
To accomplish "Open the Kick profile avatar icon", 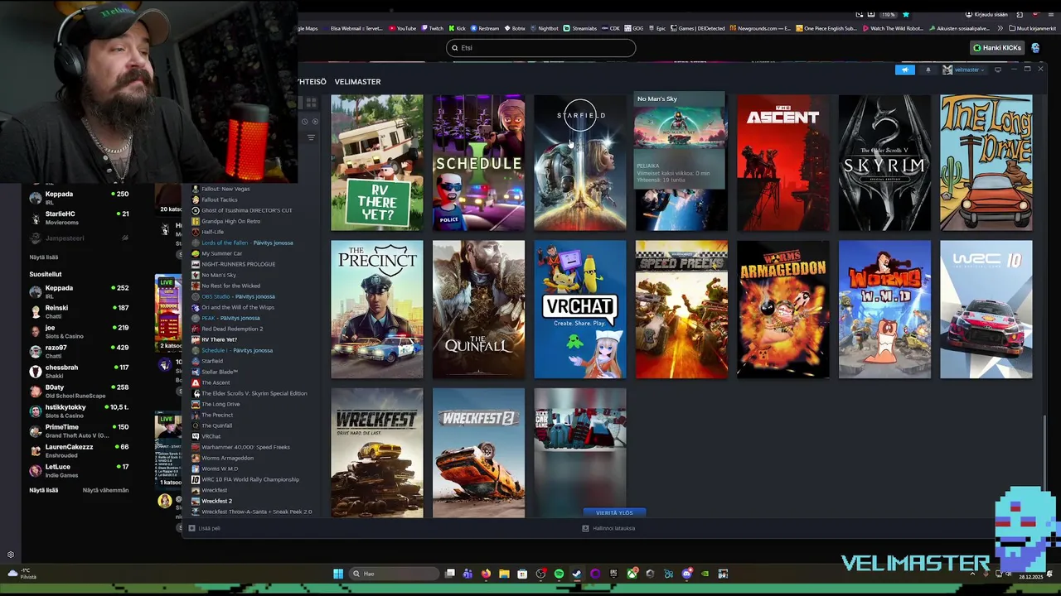I will tap(1036, 48).
